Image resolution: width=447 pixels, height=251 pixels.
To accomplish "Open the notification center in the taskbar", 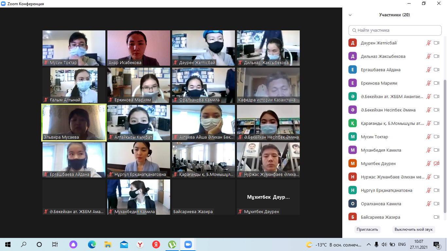I will tap(437, 244).
